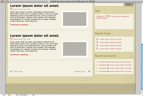Click the blue vertical scrollbar thumb

coord(142,67)
